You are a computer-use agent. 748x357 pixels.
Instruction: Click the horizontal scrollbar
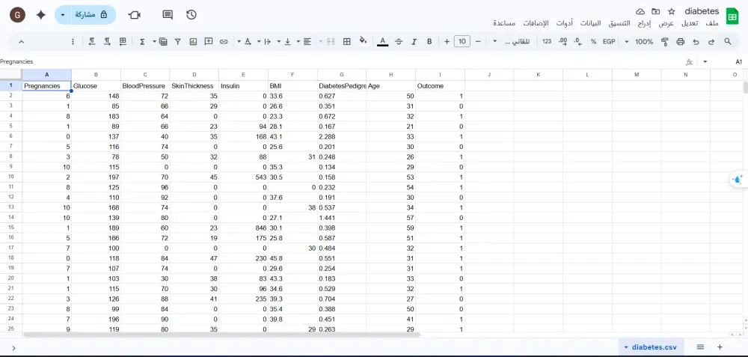222,335
